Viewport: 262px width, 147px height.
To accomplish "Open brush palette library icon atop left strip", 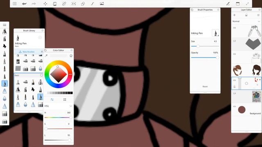I will [5, 25].
